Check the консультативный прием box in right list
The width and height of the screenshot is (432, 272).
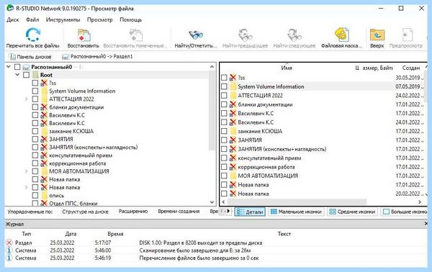pos(224,158)
